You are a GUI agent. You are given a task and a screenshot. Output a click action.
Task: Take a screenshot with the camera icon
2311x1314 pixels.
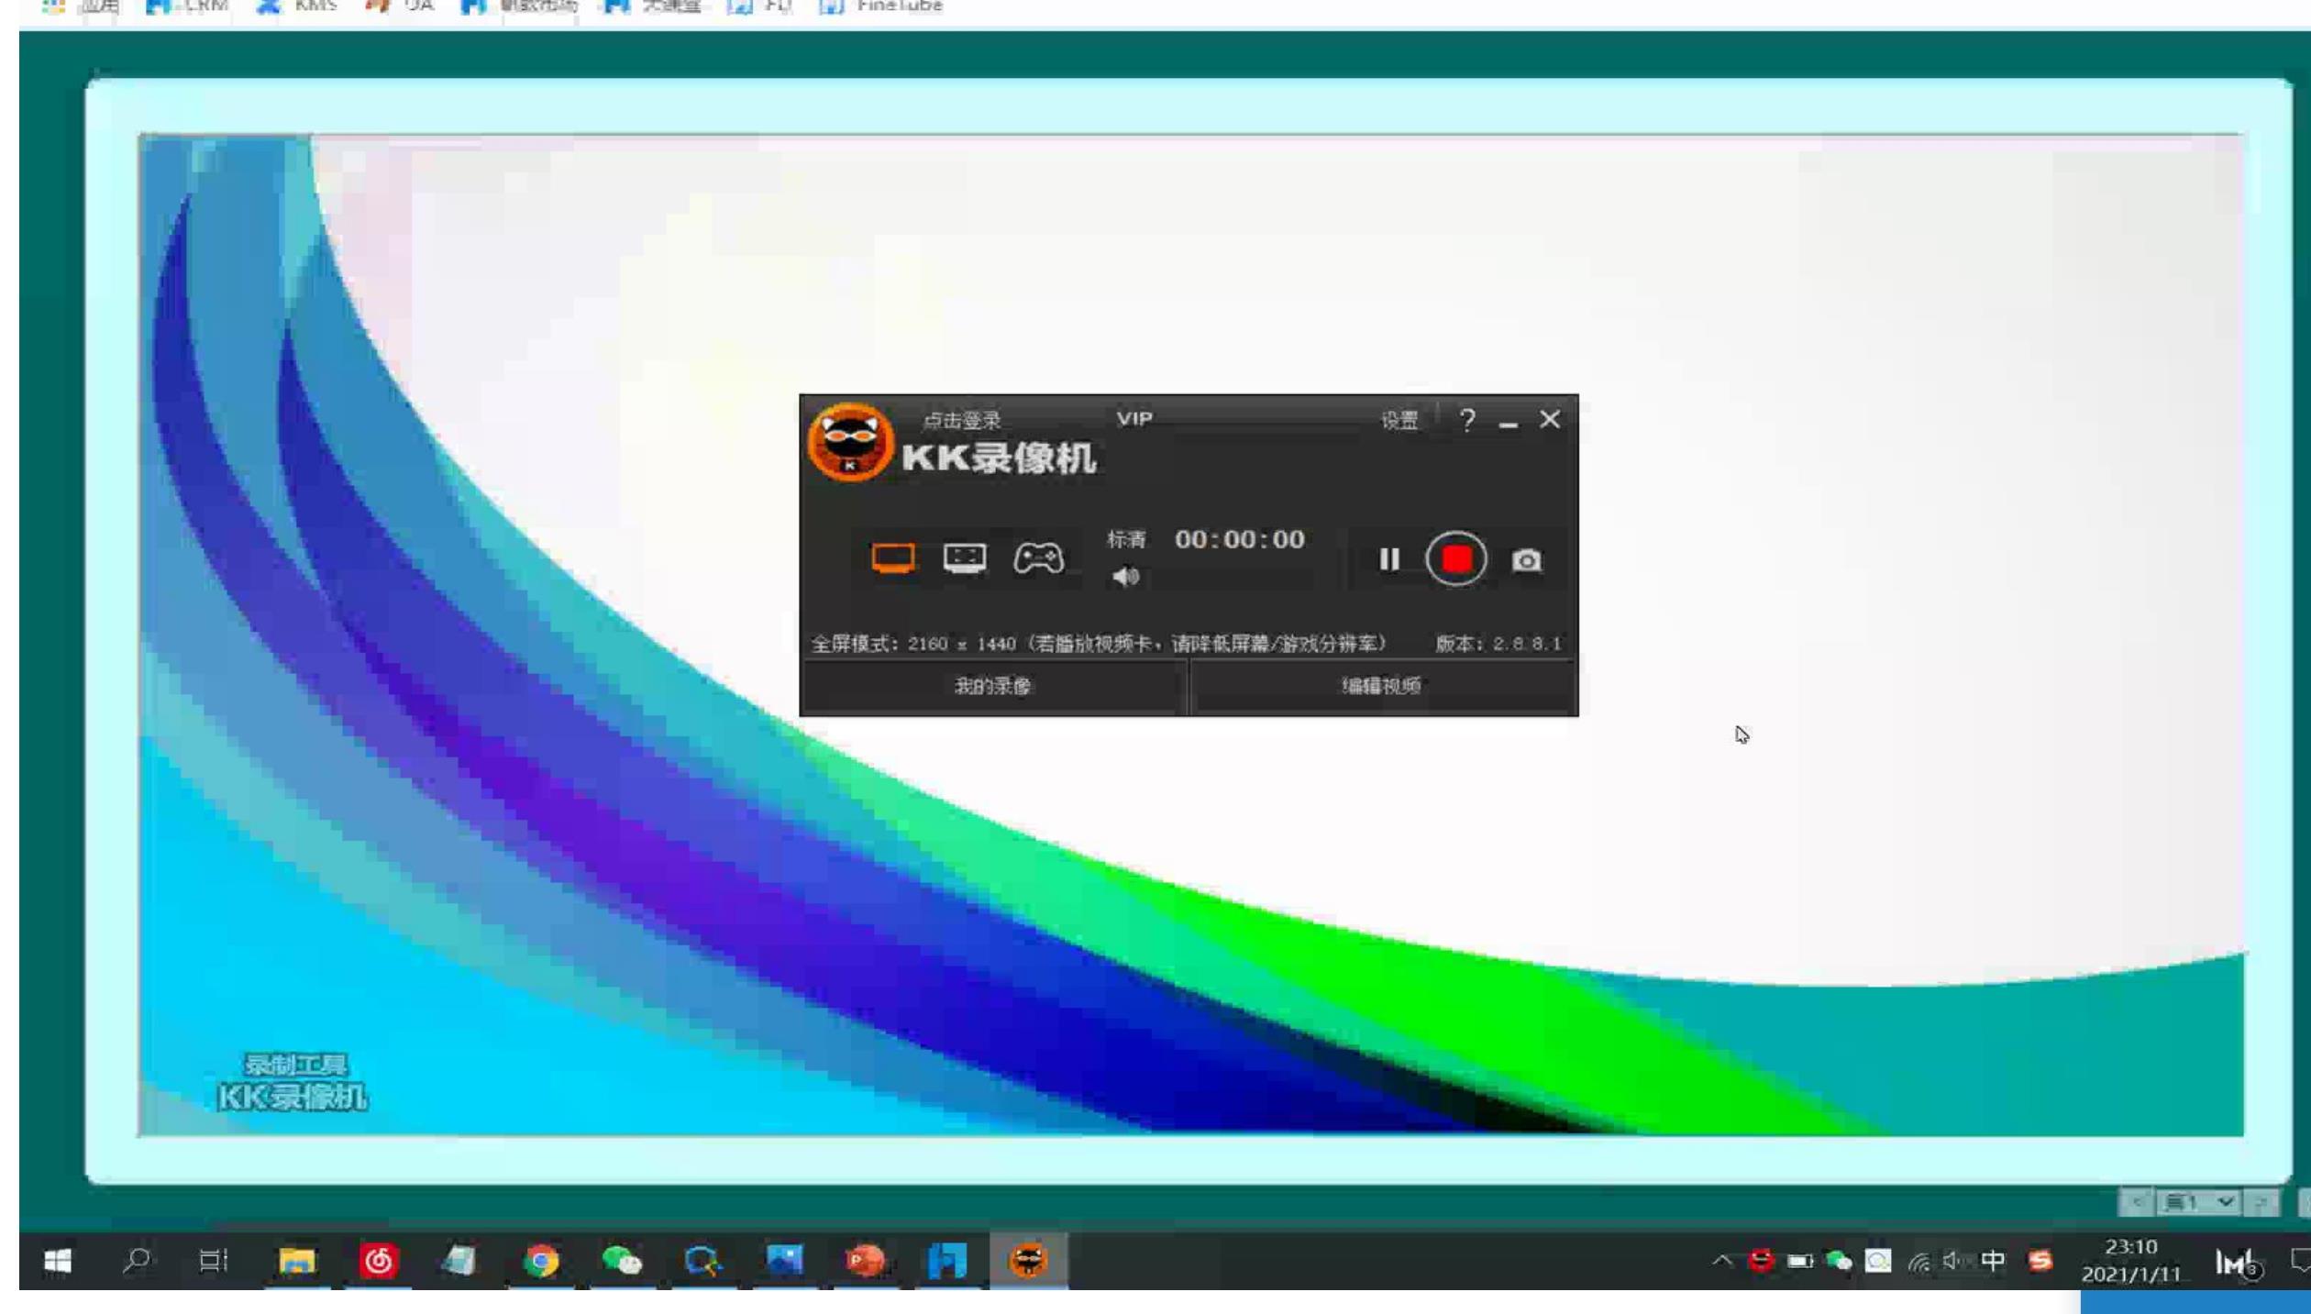pyautogui.click(x=1527, y=560)
